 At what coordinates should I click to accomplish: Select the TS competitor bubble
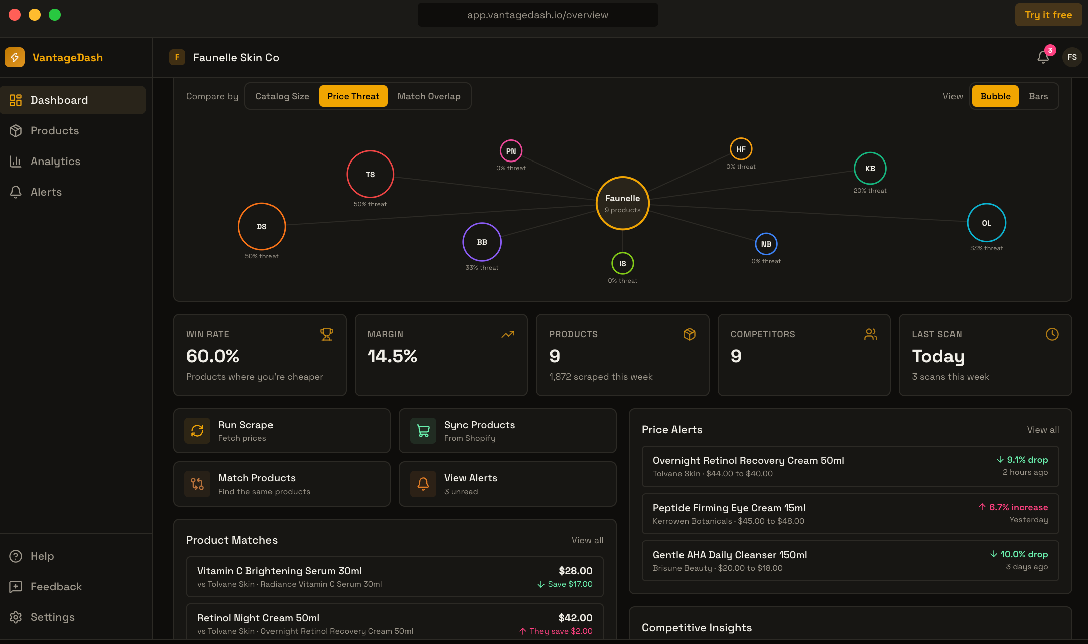[370, 174]
